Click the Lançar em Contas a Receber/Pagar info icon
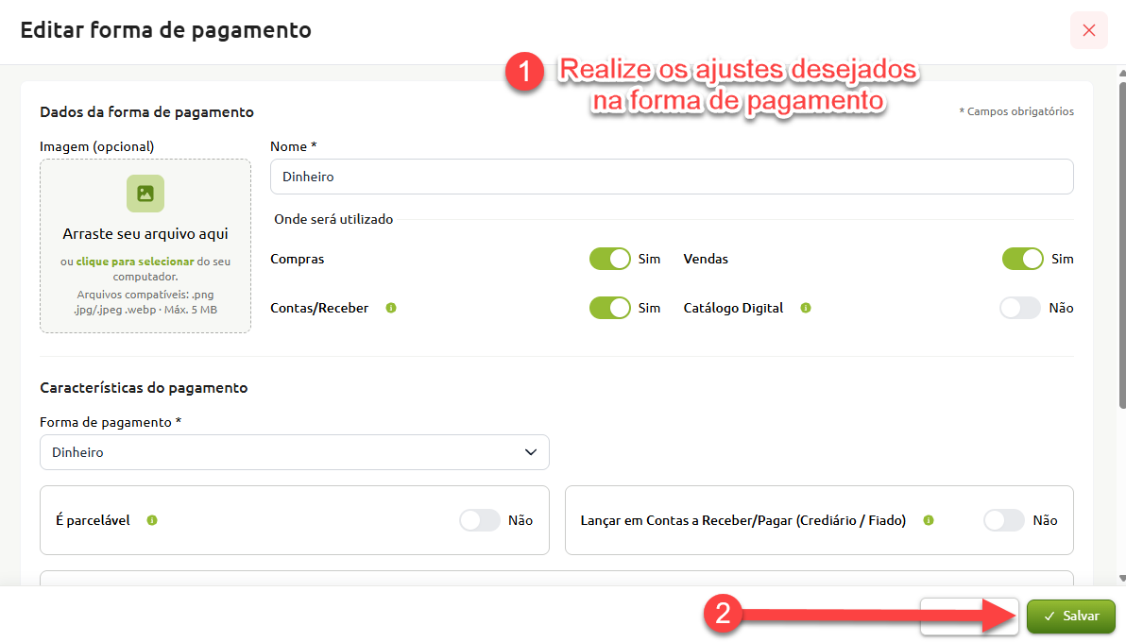This screenshot has height=642, width=1126. pyautogui.click(x=929, y=520)
